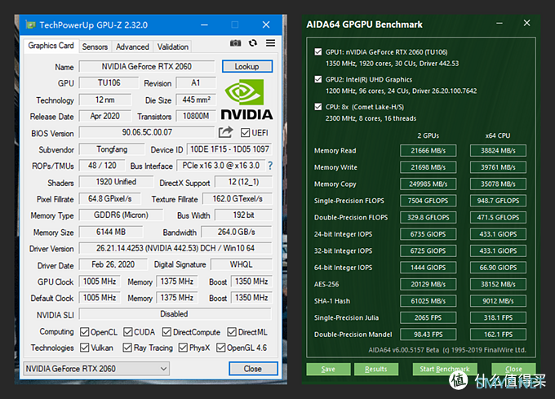This screenshot has width=555, height=399.
Task: Click the Double-Precision Mandel 162.1 FPS result
Action: [x=498, y=335]
